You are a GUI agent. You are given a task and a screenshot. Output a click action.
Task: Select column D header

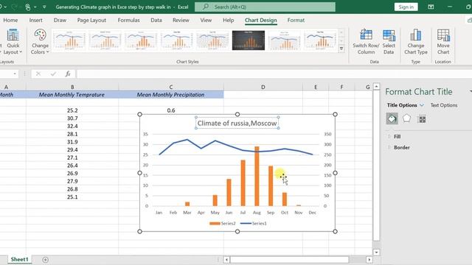tap(263, 87)
